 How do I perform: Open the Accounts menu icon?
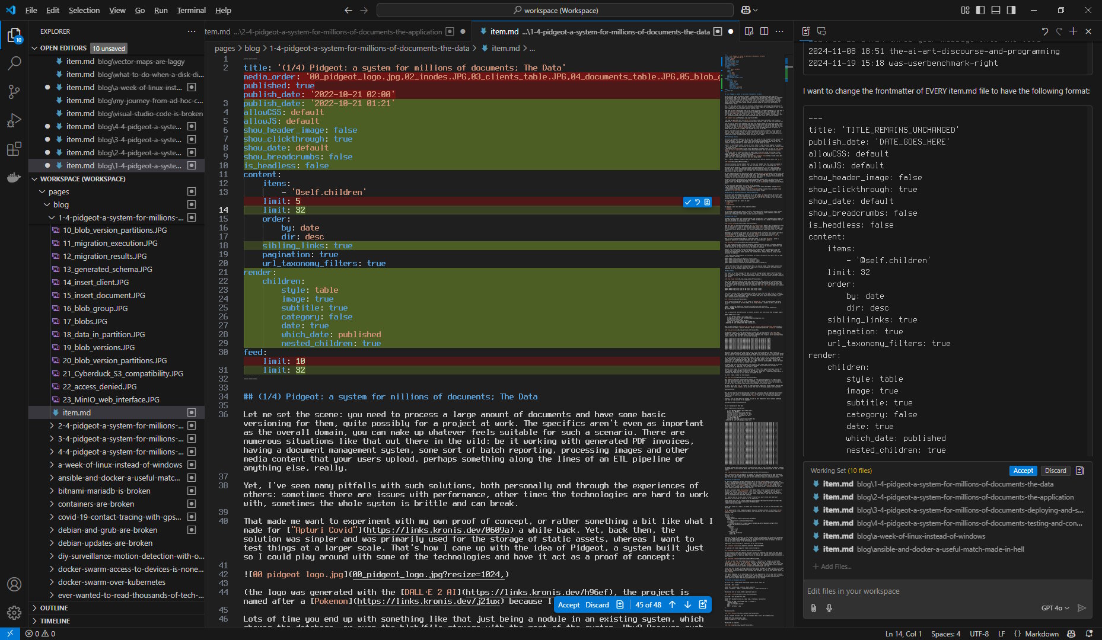click(14, 584)
